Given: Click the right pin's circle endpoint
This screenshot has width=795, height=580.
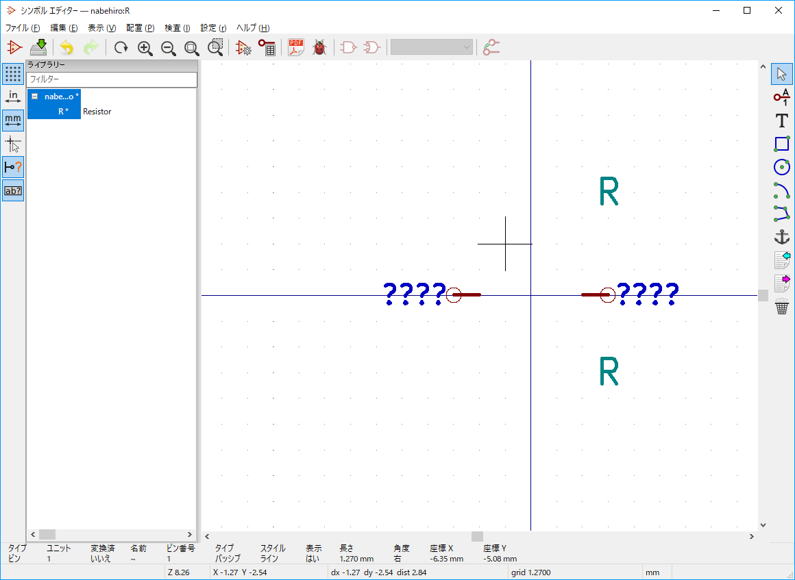Looking at the screenshot, I should (x=607, y=295).
